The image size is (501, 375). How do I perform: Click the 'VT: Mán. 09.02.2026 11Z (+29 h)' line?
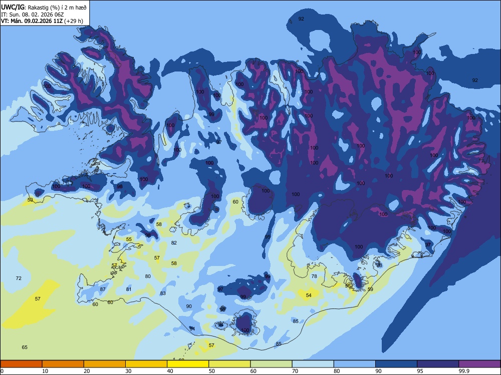(x=42, y=21)
